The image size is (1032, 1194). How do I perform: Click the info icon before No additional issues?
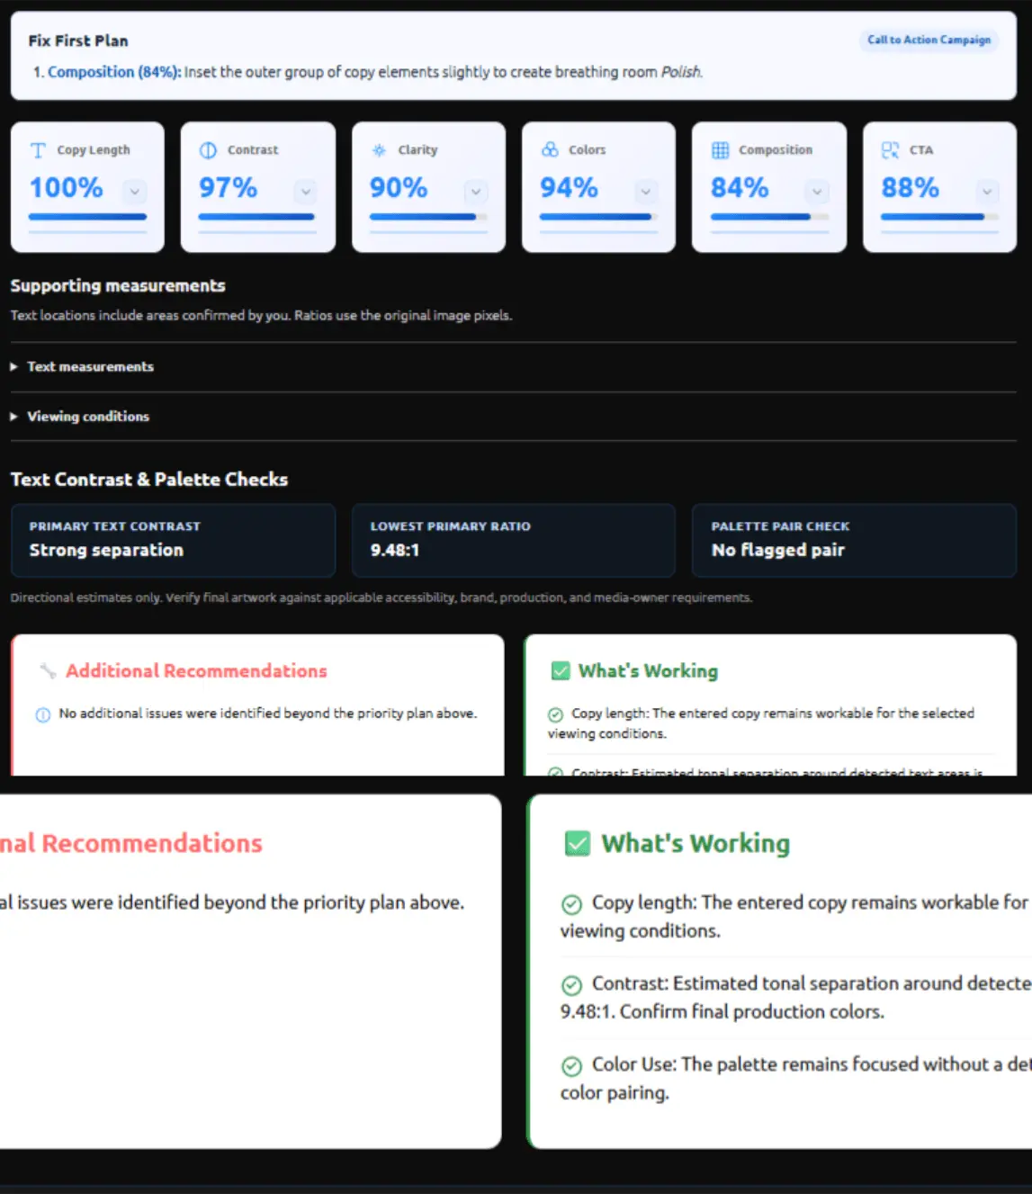[42, 714]
